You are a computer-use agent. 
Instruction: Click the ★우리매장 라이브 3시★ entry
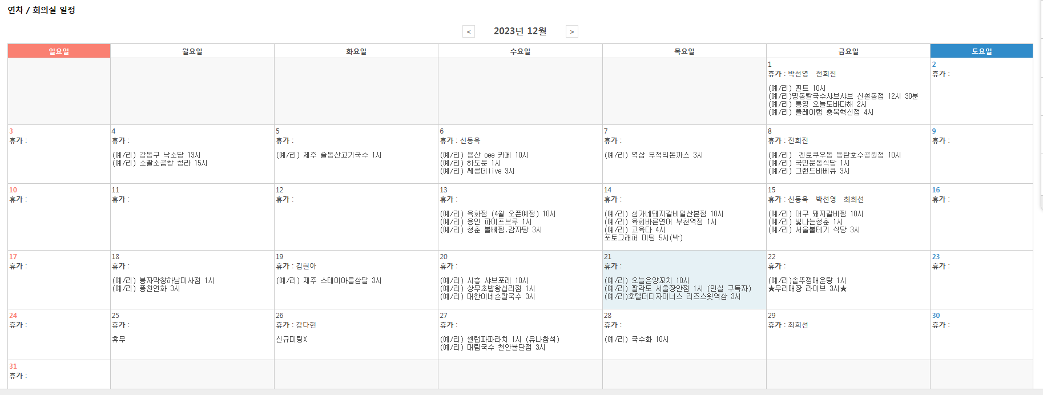coord(807,289)
